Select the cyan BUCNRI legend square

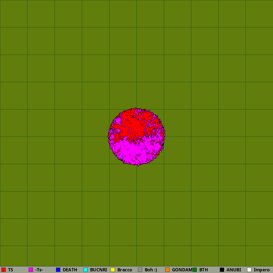click(85, 270)
